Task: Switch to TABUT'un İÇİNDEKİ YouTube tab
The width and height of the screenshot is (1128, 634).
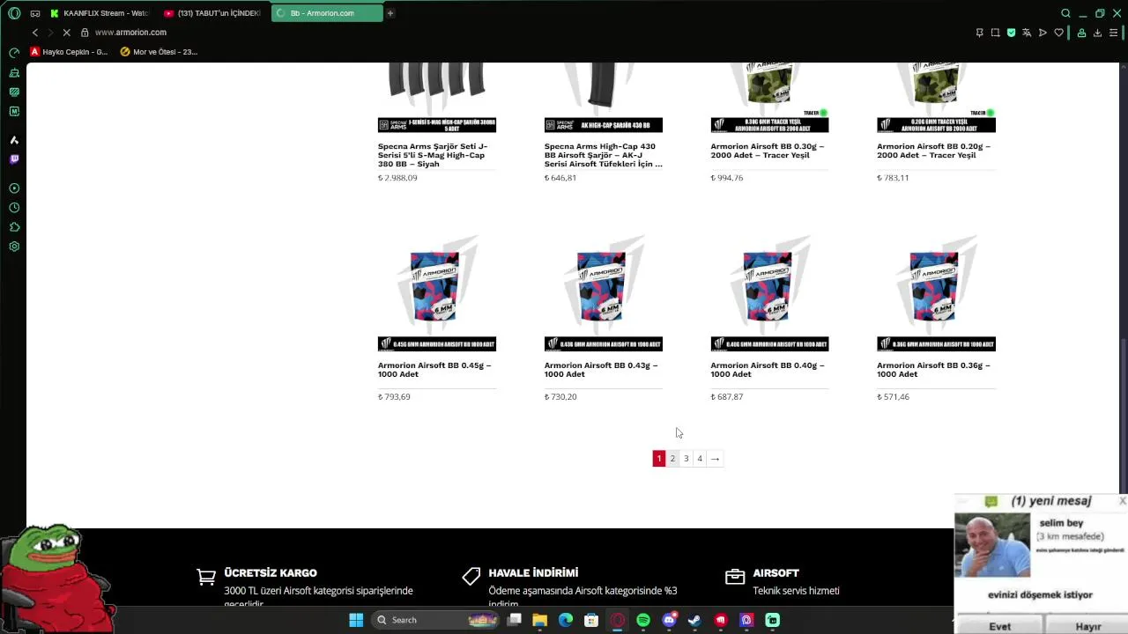Action: pyautogui.click(x=211, y=13)
